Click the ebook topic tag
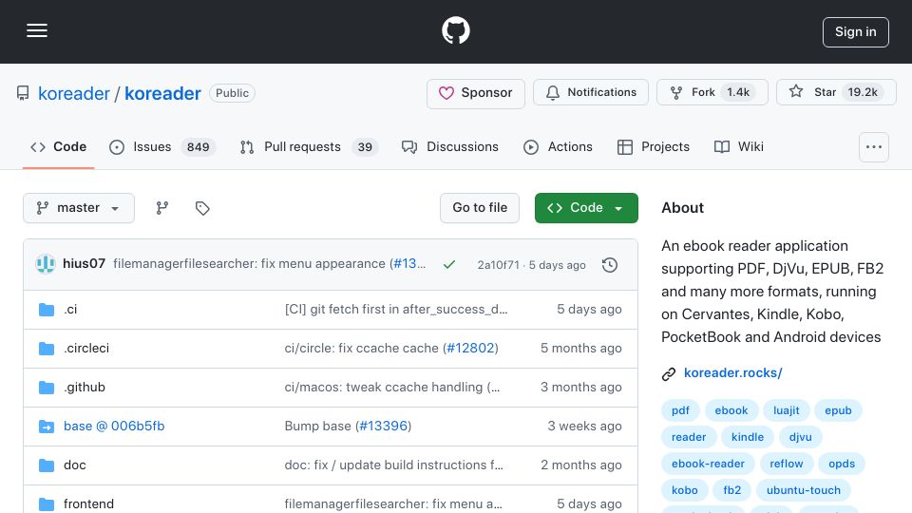 point(731,410)
